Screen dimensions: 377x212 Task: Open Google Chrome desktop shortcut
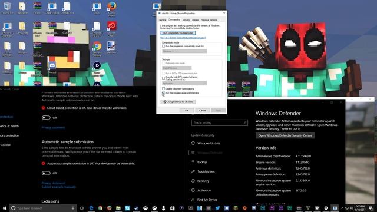[97, 49]
